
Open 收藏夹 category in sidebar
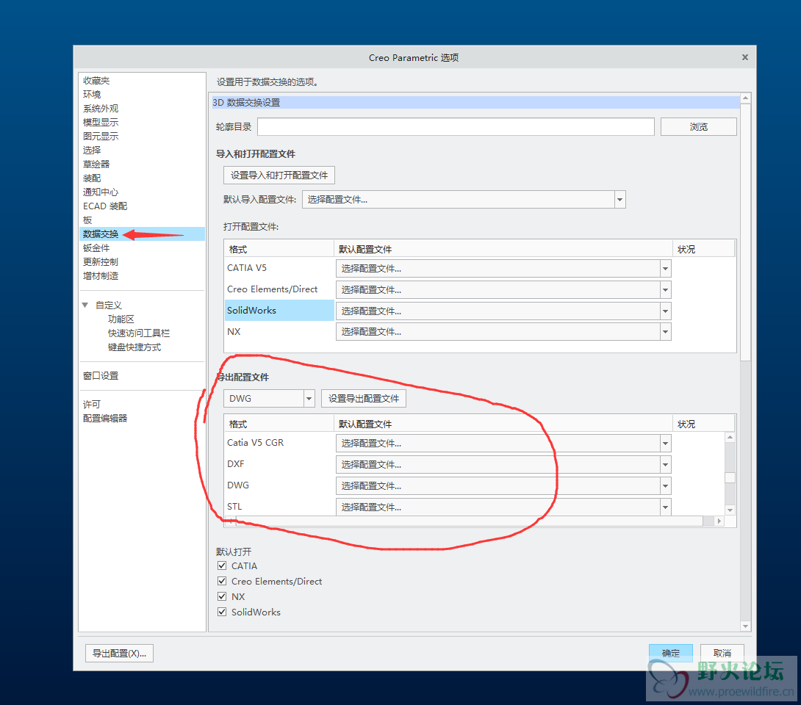96,81
